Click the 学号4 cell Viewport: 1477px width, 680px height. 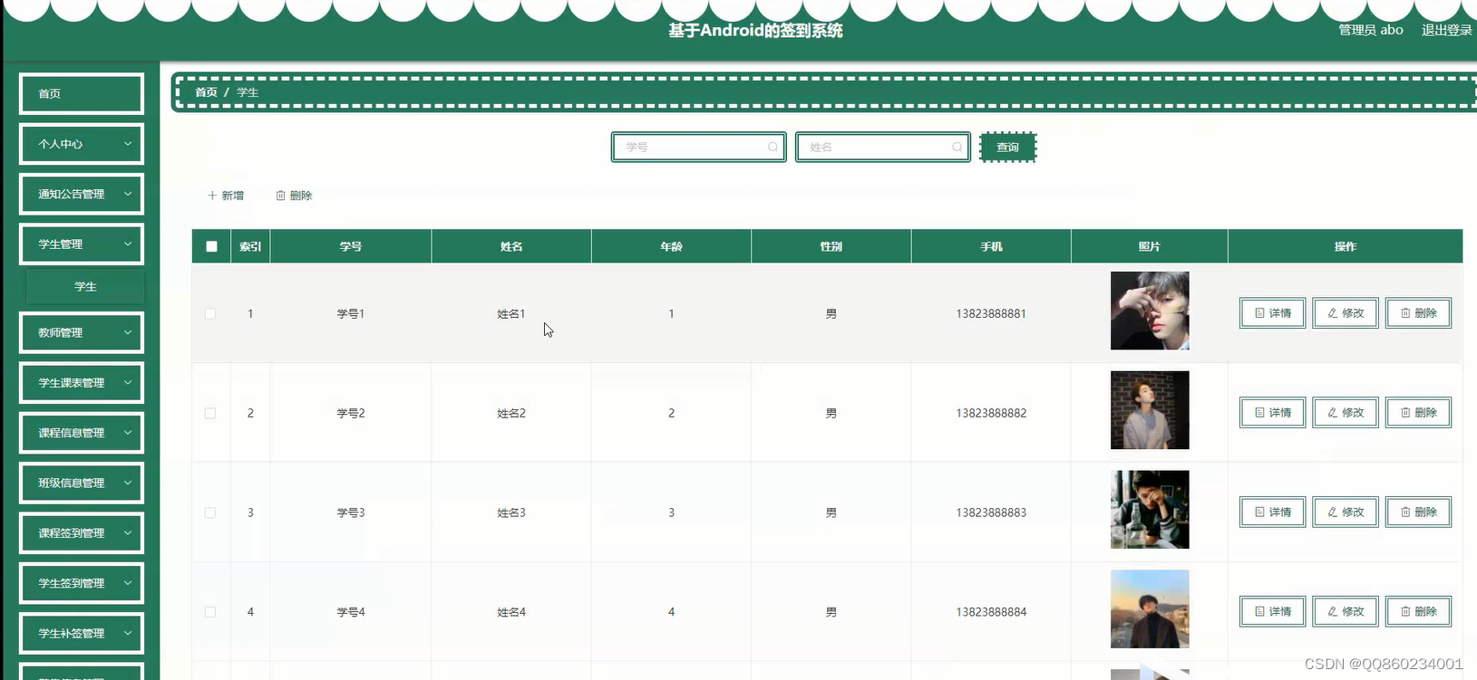coord(351,612)
